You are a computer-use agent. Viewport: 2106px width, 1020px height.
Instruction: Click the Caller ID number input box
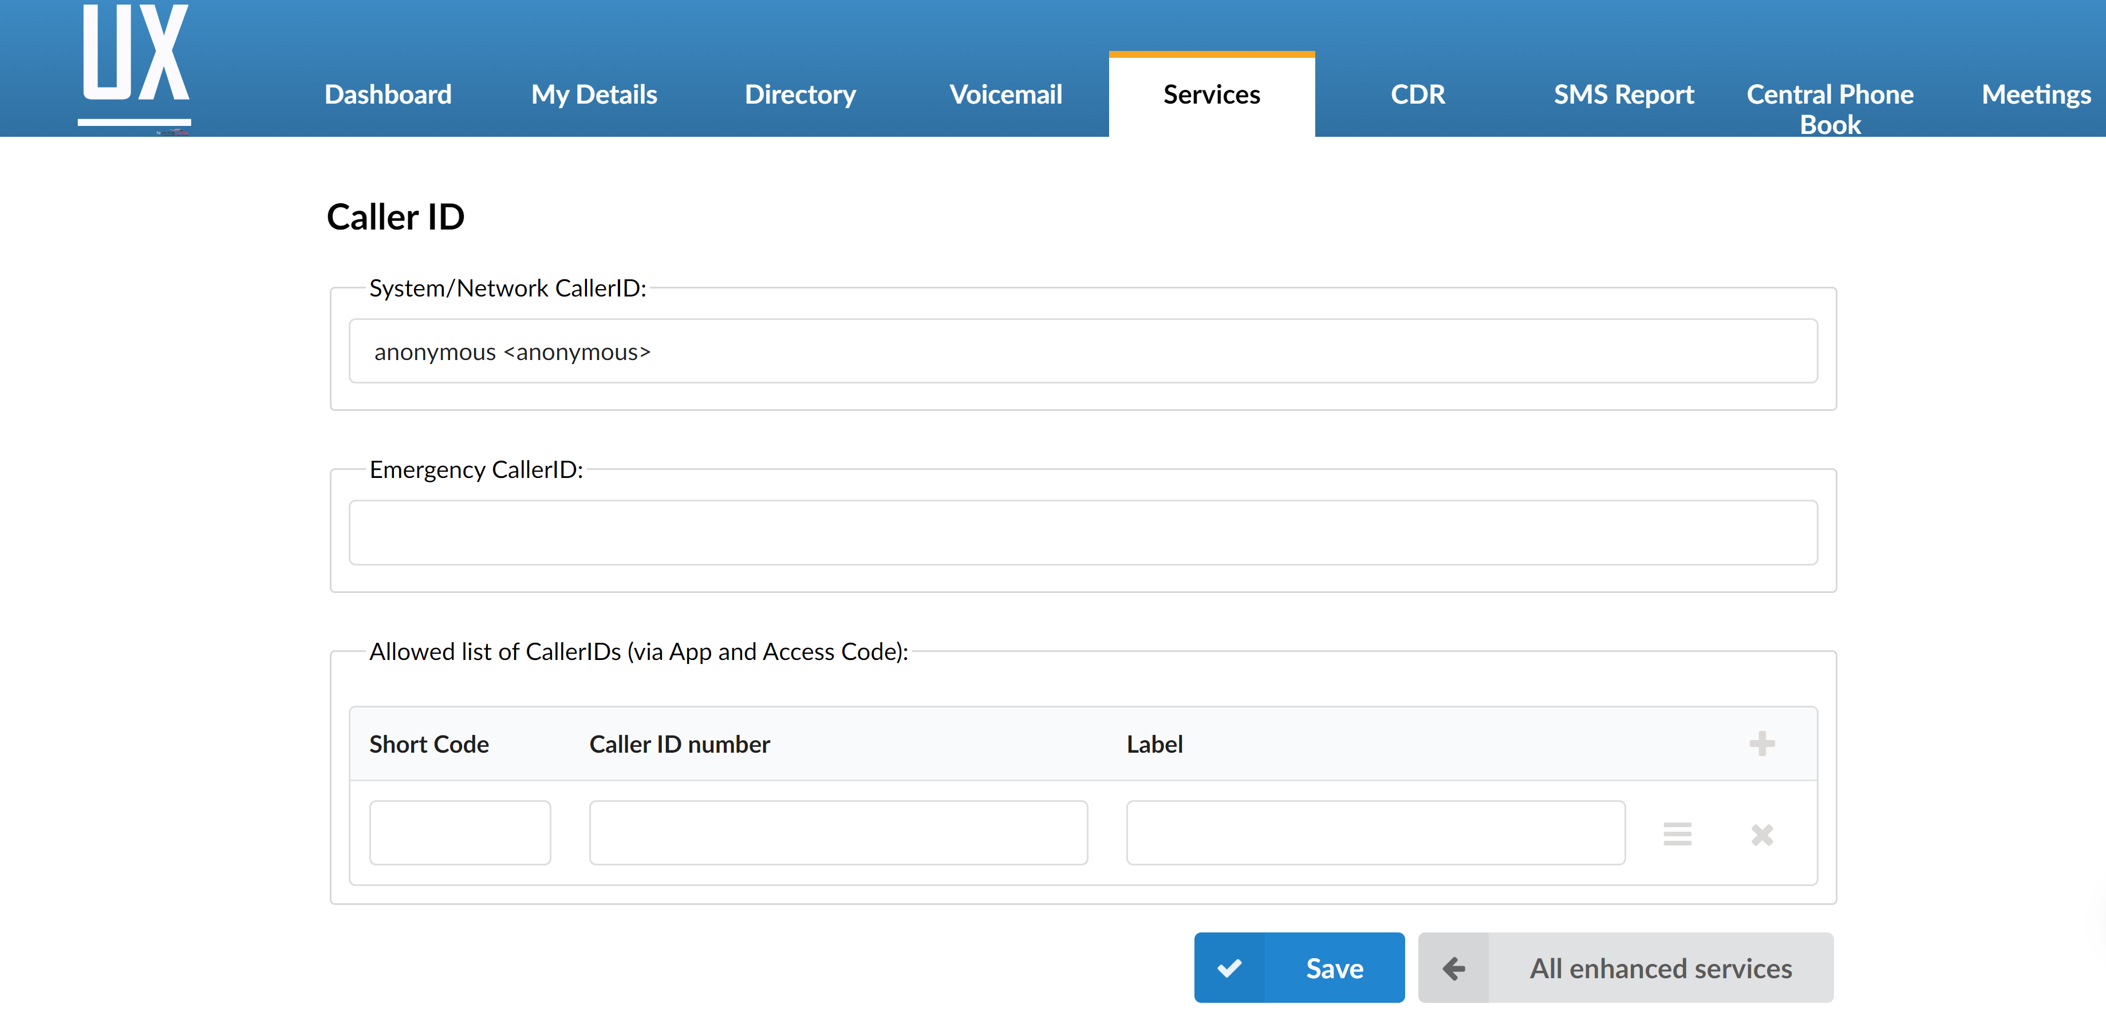[839, 833]
